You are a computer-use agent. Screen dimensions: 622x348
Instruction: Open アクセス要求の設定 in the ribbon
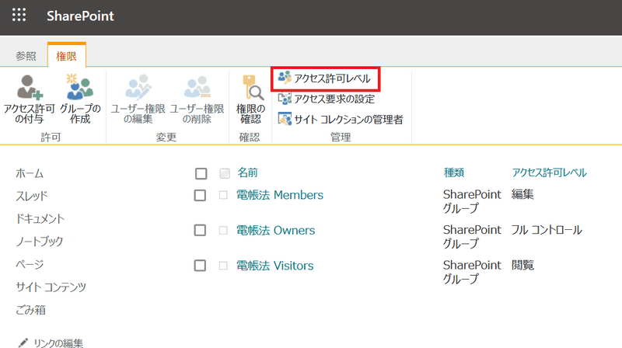click(327, 99)
